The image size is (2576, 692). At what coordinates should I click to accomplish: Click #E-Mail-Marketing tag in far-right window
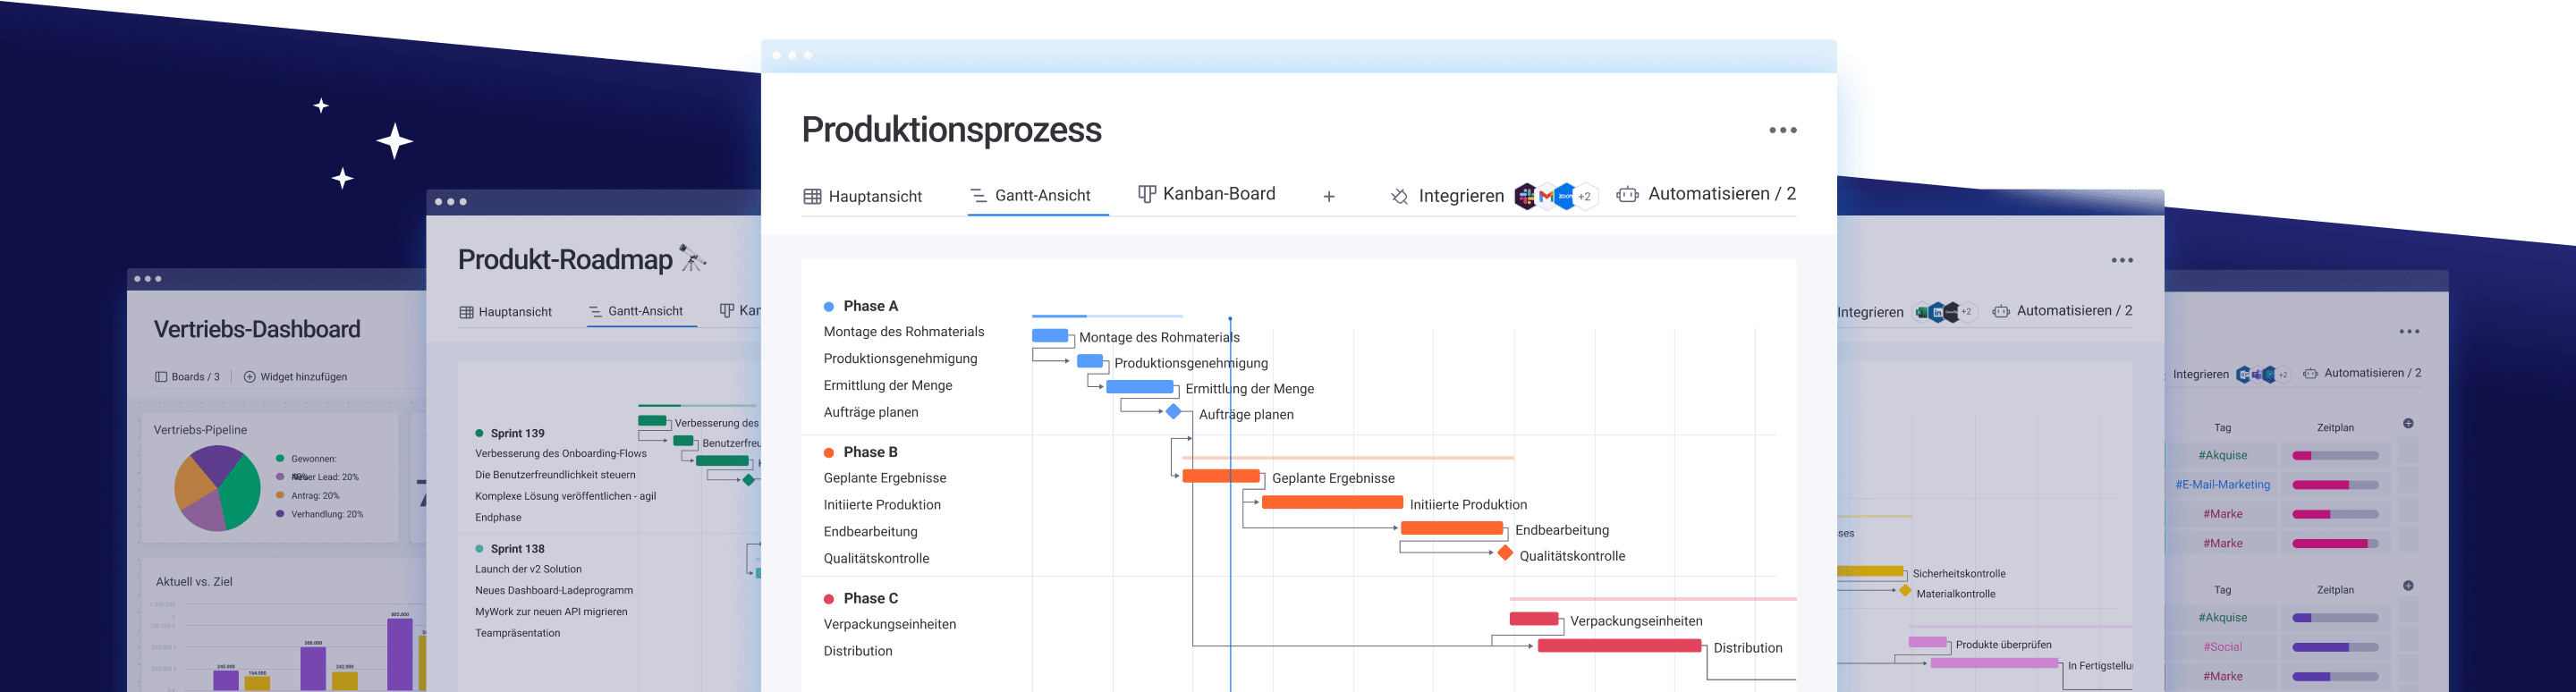pos(2222,485)
